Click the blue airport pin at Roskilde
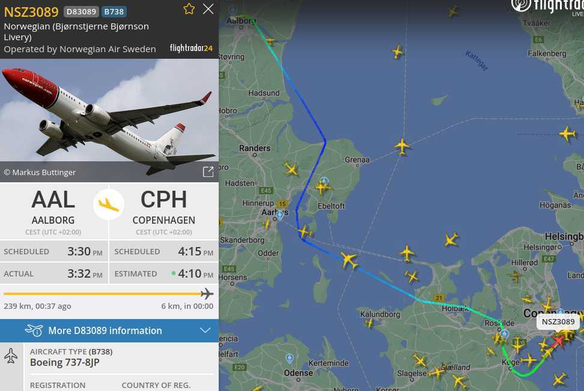Image resolution: width=584 pixels, height=391 pixels. click(504, 333)
